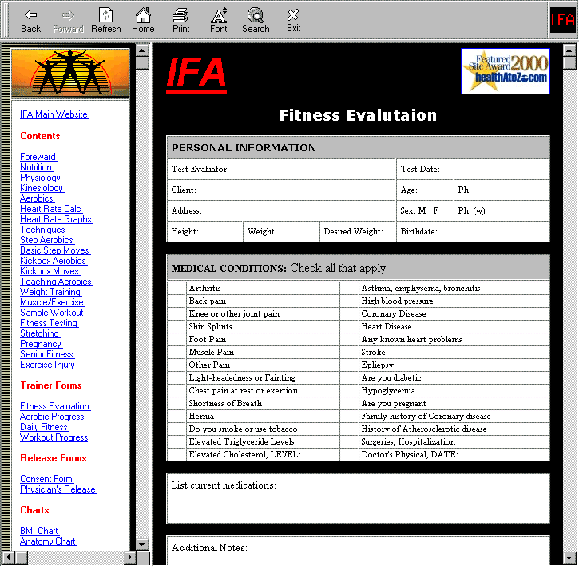Screen dimensions: 579x567
Task: Click the healthAtoZ Featured Site Award badge
Action: 506,71
